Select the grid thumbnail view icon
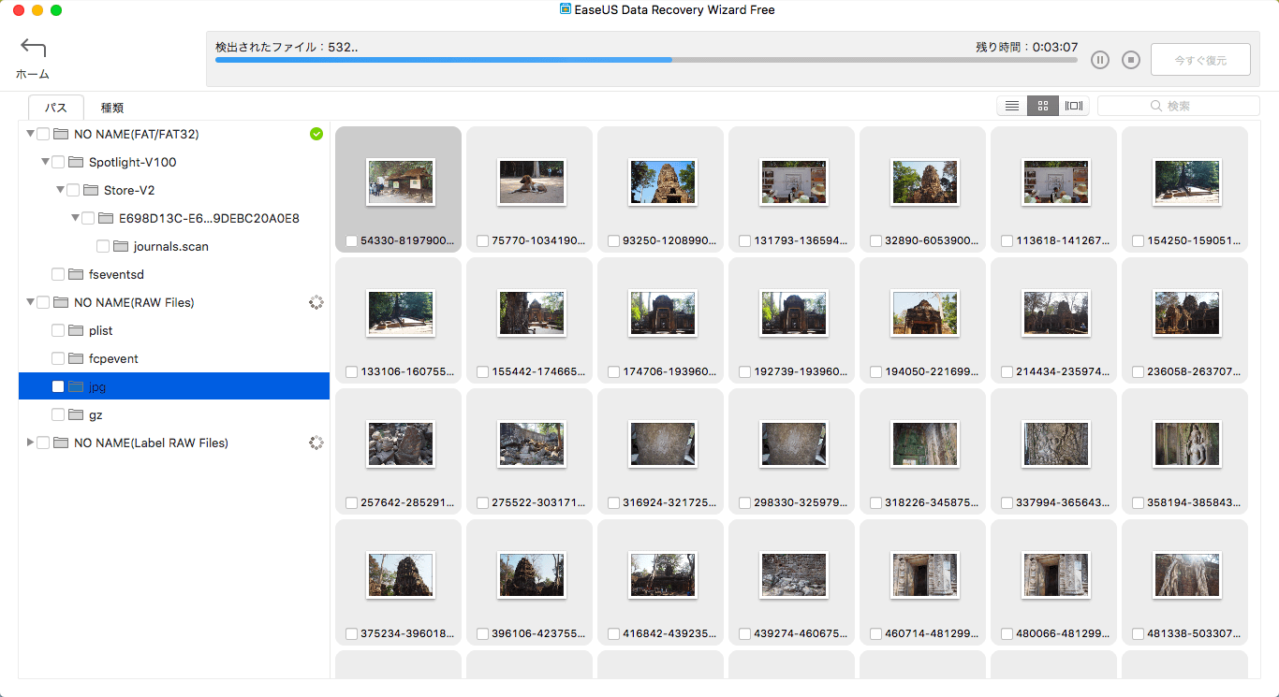 (1042, 107)
